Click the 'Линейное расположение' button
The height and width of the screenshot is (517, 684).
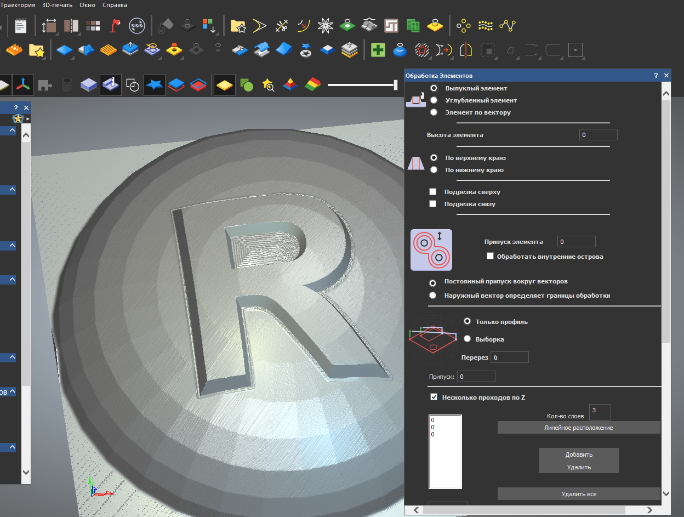[x=579, y=428]
